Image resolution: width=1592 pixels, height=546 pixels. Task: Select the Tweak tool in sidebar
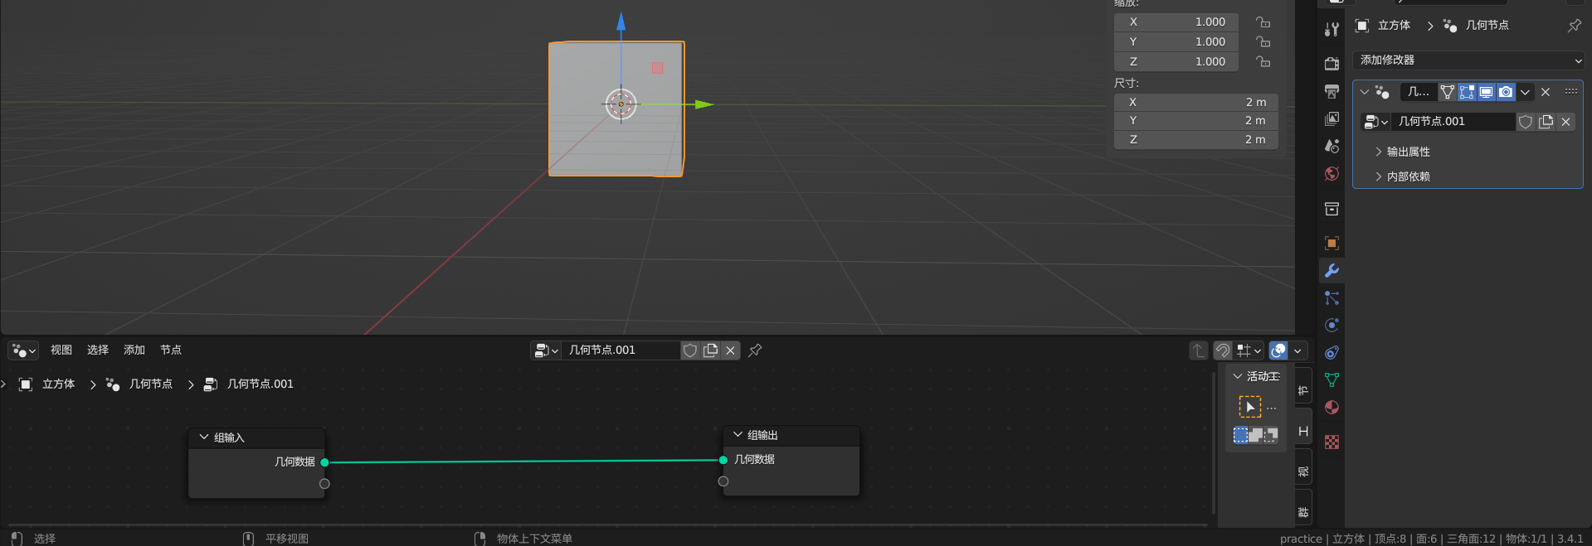pos(1249,407)
